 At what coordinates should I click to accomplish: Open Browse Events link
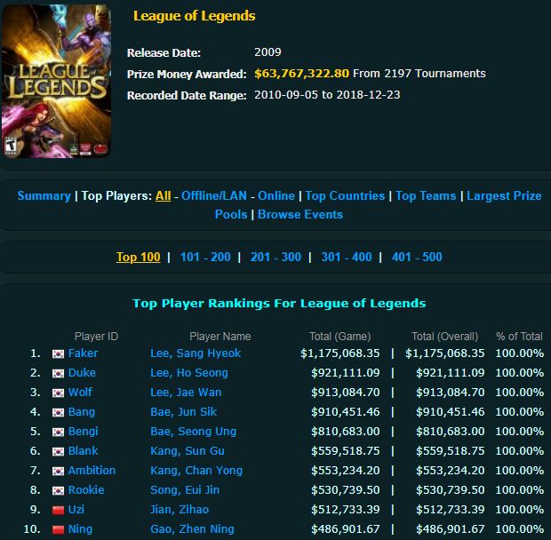coord(300,215)
